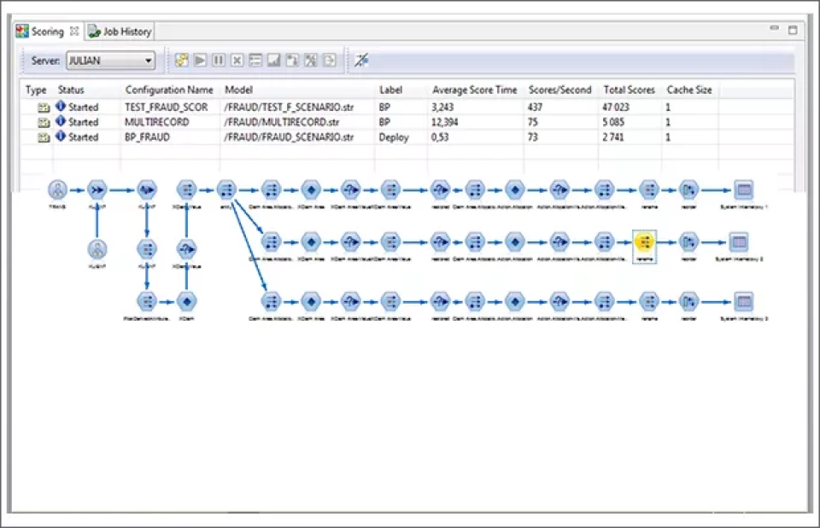Select the TEST_FRAUD_SCOR configuration row
The height and width of the screenshot is (528, 820).
tap(166, 107)
